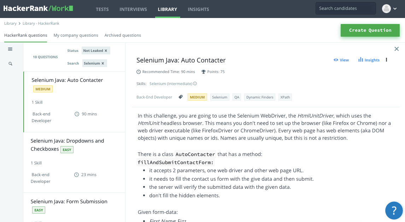Open the Archived questions tab
The width and height of the screenshot is (405, 222).
123,35
